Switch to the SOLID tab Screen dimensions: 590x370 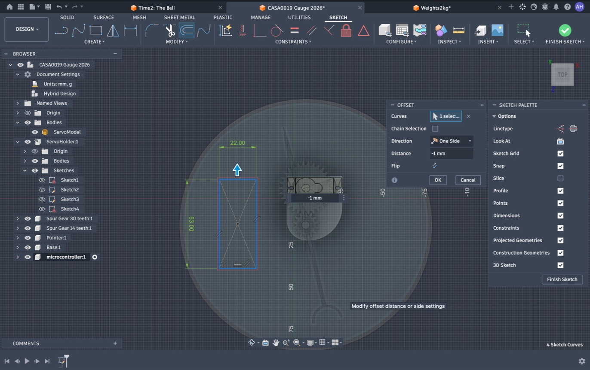point(67,18)
